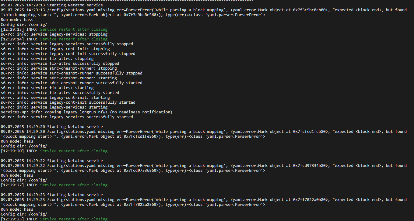Click the memory address 0x7f3c9bc8cb80 text
414x221 pixels.
pyautogui.click(x=311, y=10)
